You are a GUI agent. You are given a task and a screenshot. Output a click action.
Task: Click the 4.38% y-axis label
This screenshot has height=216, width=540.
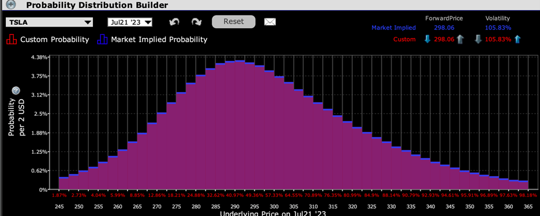coord(39,57)
